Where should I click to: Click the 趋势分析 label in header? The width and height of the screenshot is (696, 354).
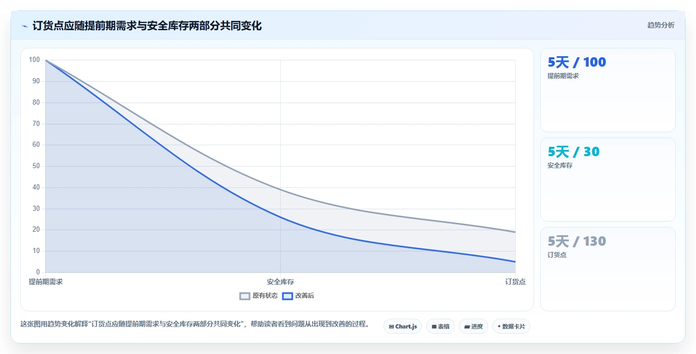pos(661,25)
